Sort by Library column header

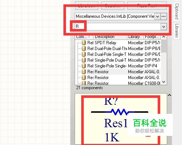point(135,37)
